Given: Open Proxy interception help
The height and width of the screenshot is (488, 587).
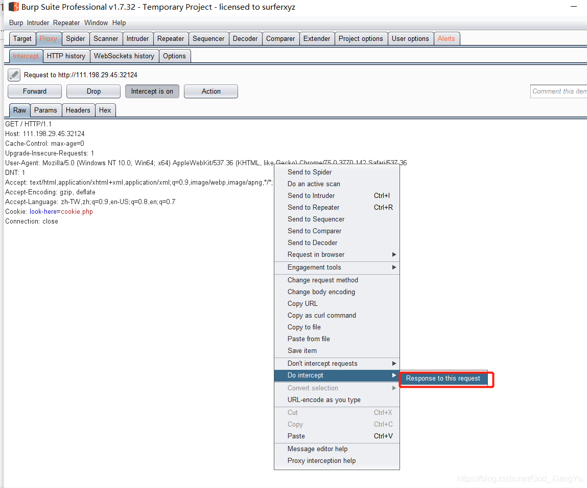Looking at the screenshot, I should (x=337, y=461).
